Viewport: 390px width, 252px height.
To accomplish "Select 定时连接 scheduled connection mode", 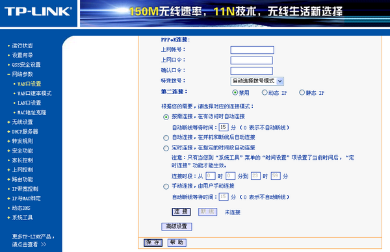I will tap(166, 148).
